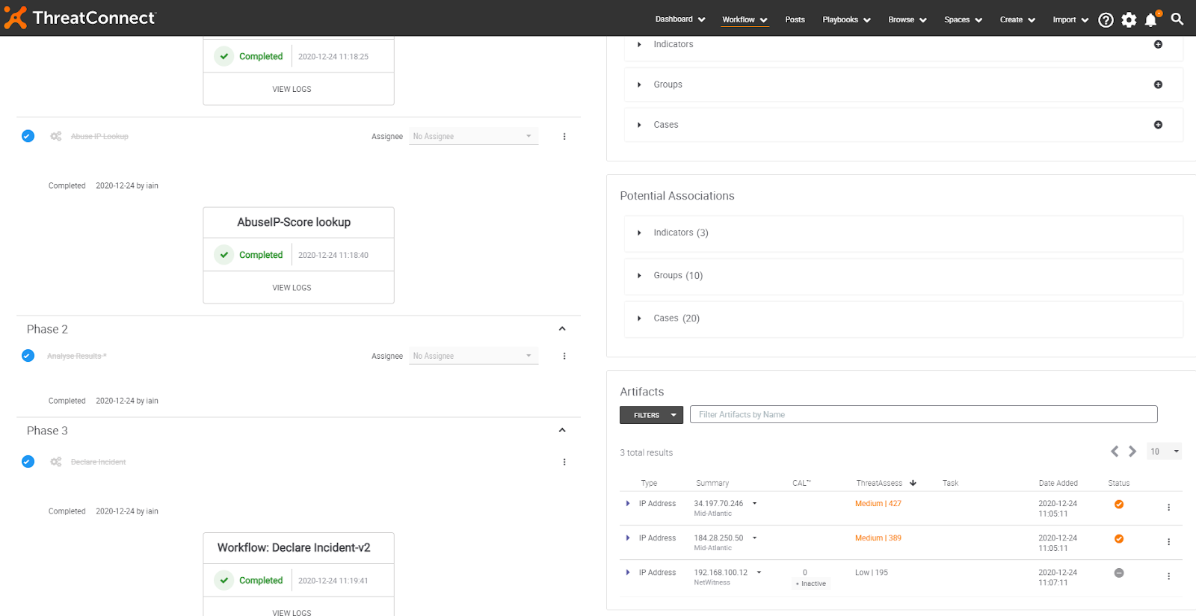Focus Filter Artifacts by Name field

(923, 414)
